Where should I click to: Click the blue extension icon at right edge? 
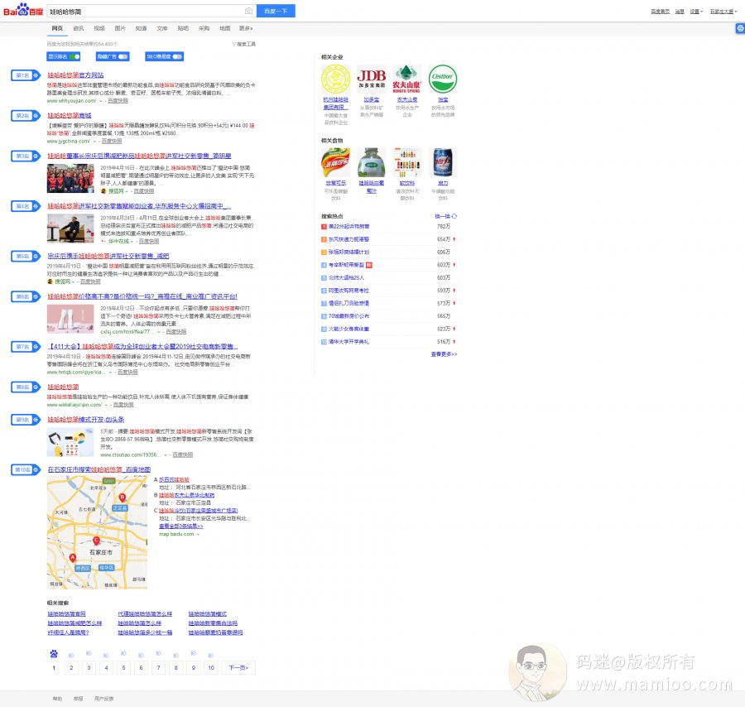(739, 29)
